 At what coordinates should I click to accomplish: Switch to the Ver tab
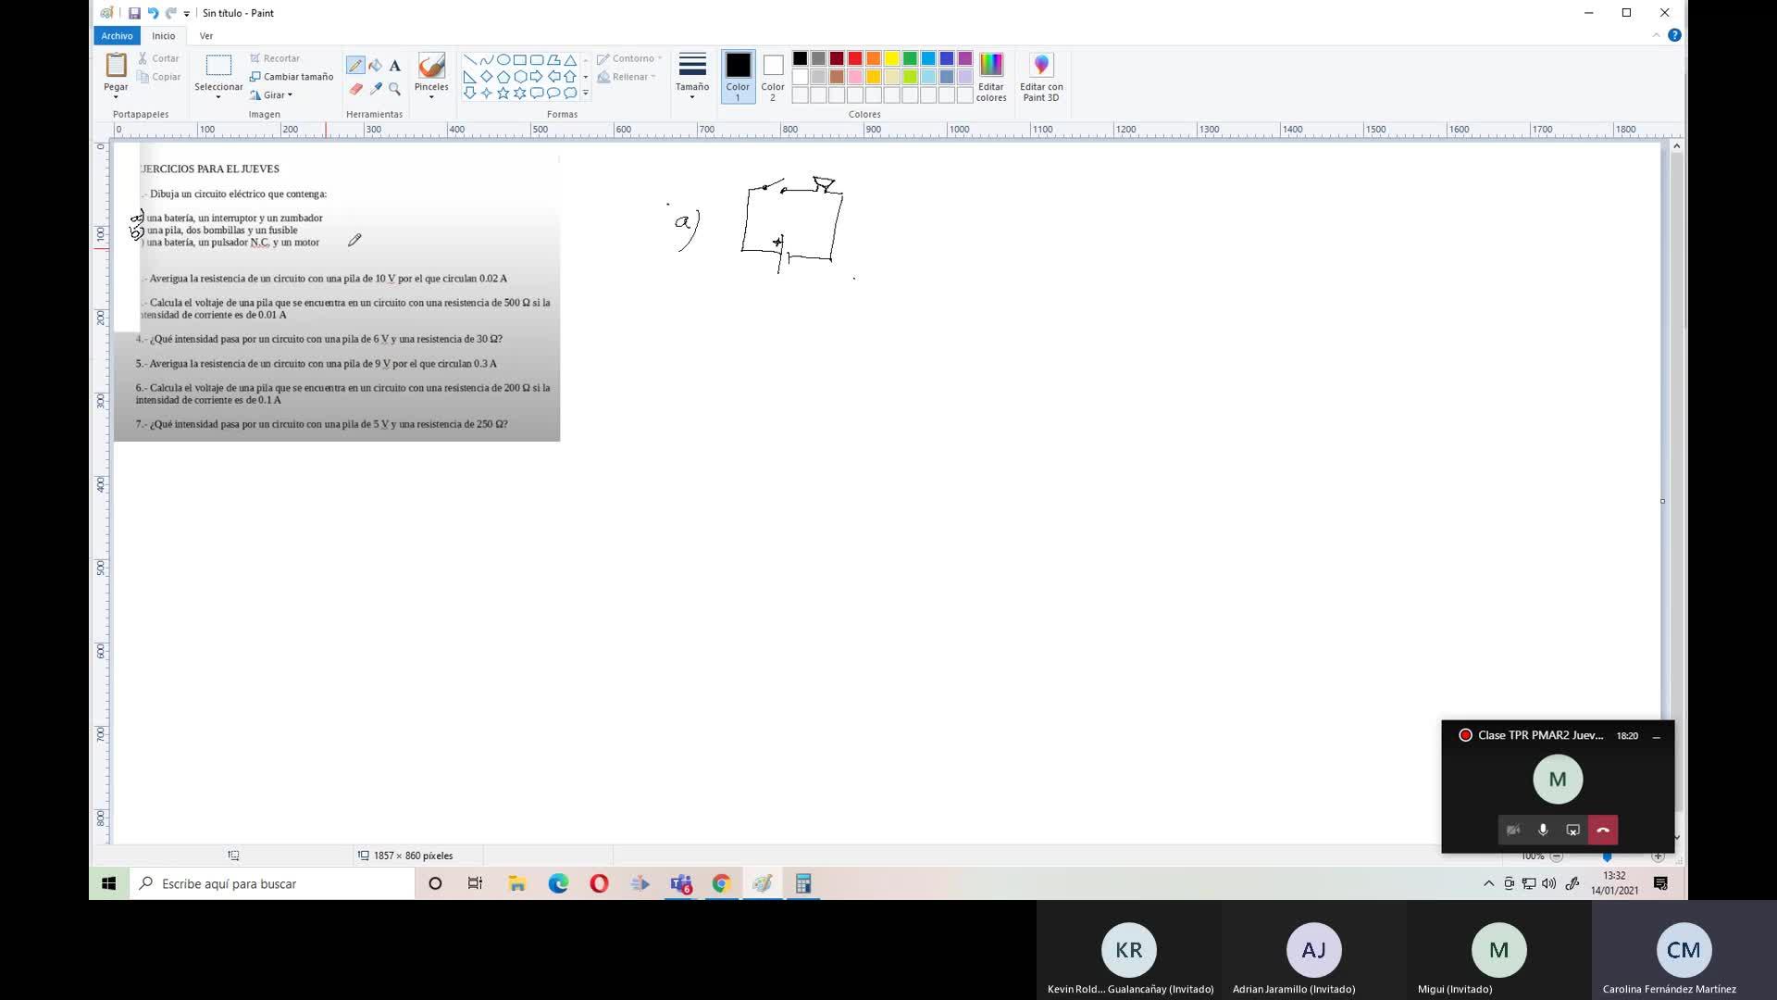coord(205,35)
